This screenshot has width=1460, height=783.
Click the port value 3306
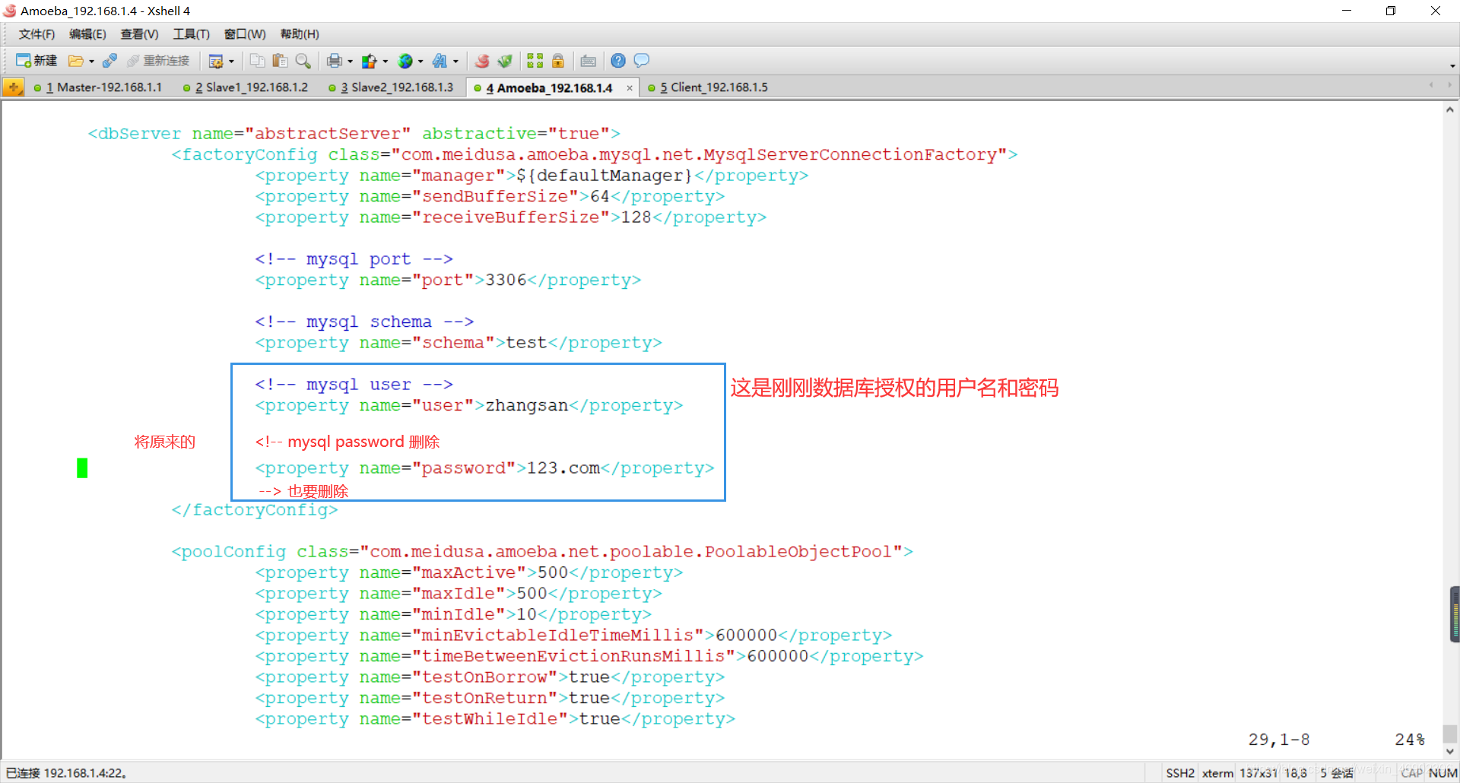coord(506,281)
